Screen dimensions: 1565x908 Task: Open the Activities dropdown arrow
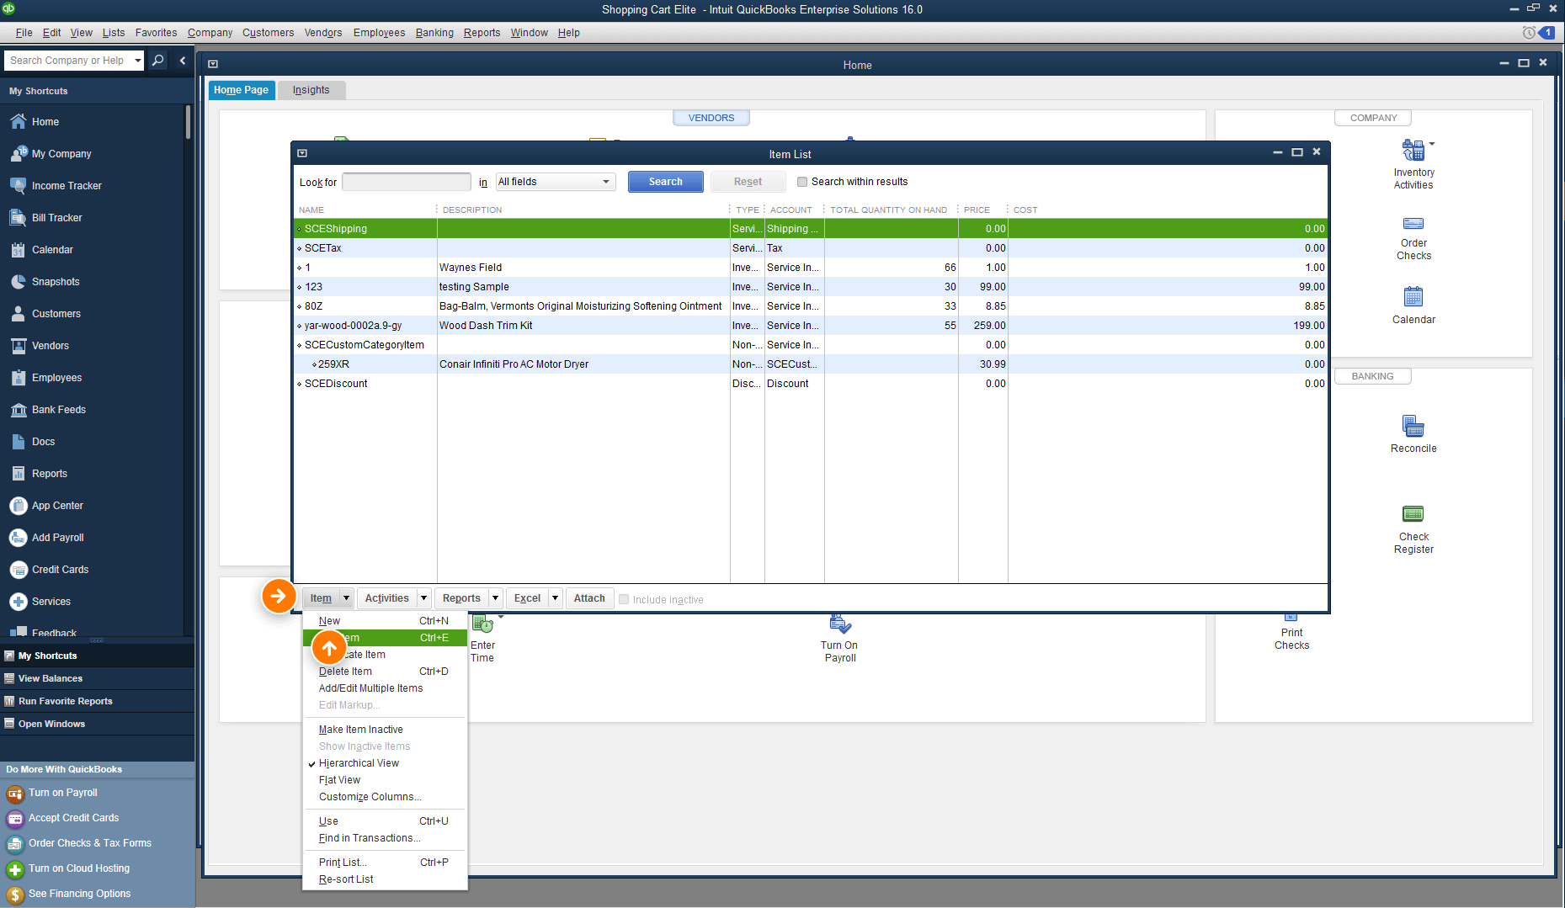tap(423, 598)
